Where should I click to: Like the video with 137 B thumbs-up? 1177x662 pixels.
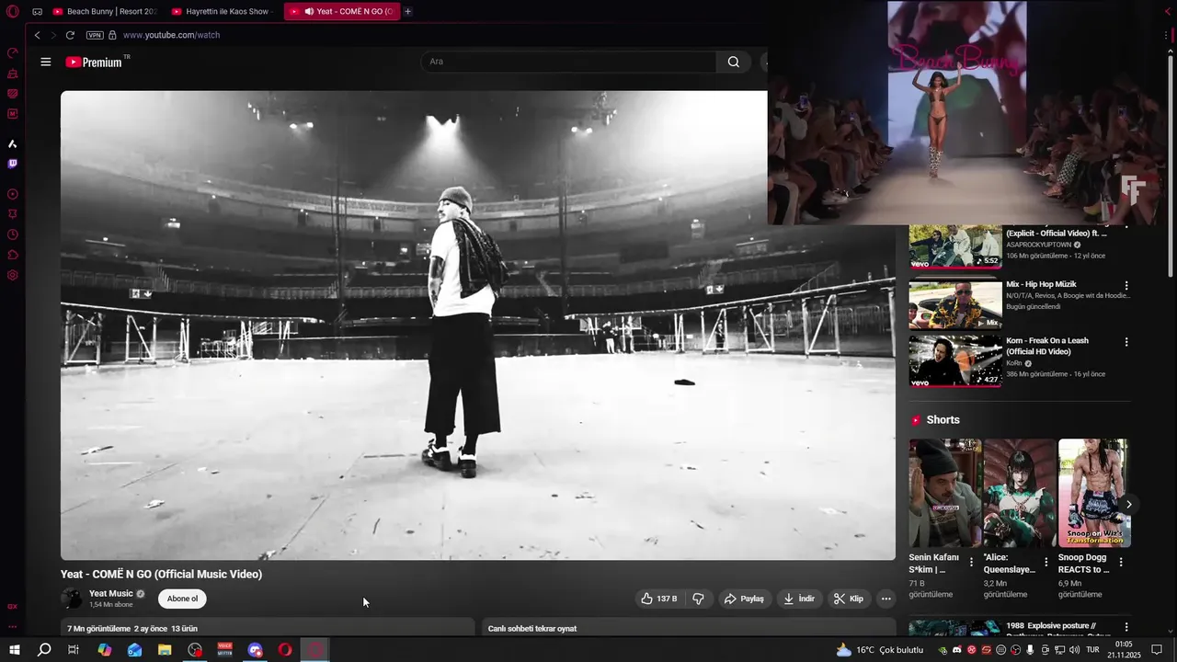coord(658,599)
